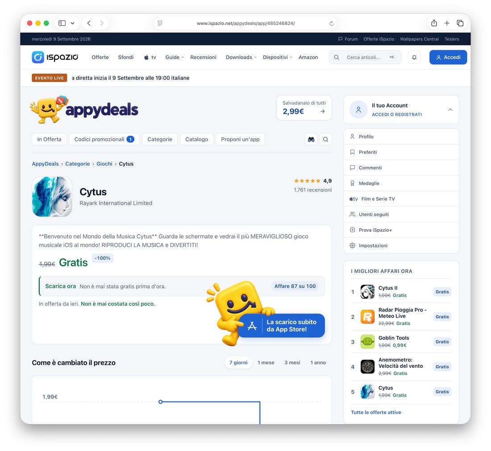Expand the Dispositivi dropdown menu
The height and width of the screenshot is (451, 491).
point(278,57)
